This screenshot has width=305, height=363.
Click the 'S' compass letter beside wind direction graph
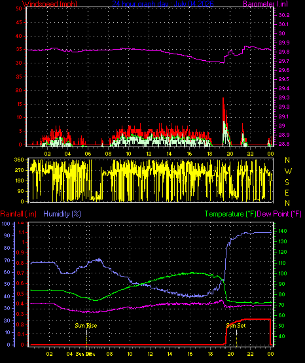click(x=287, y=182)
